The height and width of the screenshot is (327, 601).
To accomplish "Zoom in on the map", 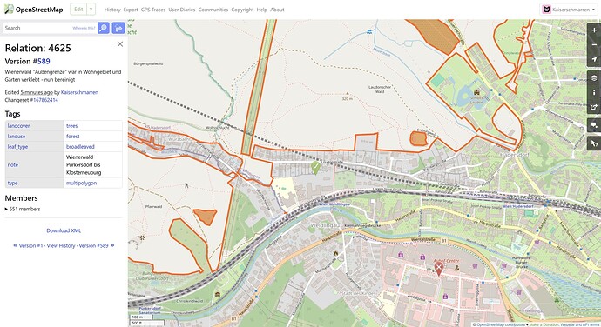I will tap(594, 30).
